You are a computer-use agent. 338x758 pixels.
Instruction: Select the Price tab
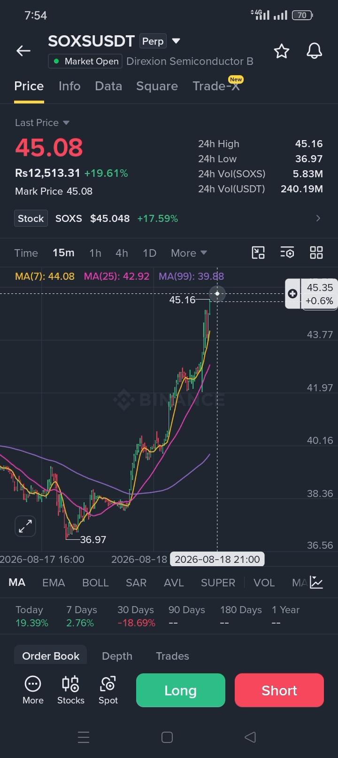point(29,86)
